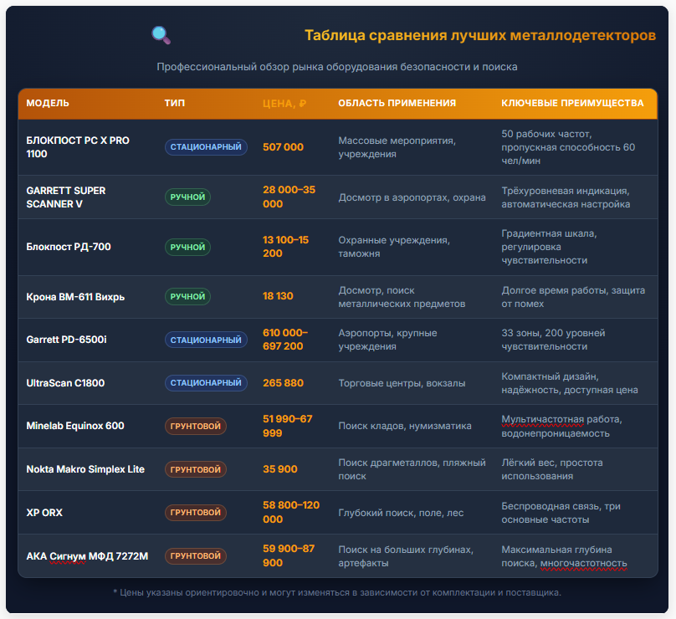Click 'ГРУНТОВОЙ' badge in XP ORX row

point(196,513)
